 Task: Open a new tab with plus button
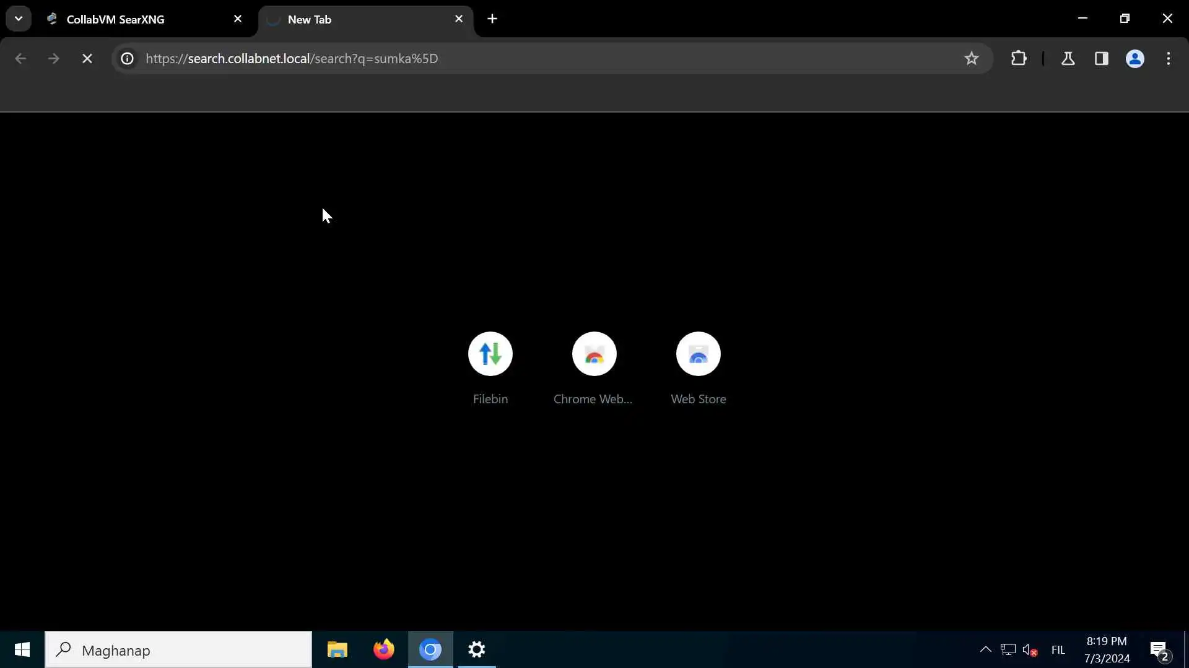tap(492, 19)
